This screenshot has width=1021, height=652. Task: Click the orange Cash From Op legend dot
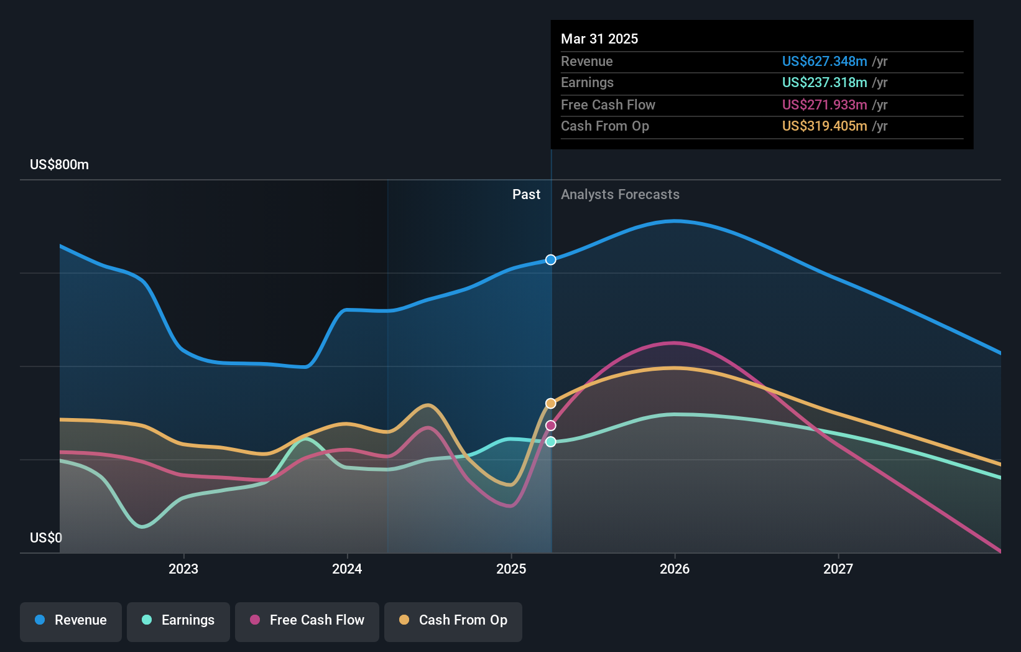pyautogui.click(x=404, y=620)
